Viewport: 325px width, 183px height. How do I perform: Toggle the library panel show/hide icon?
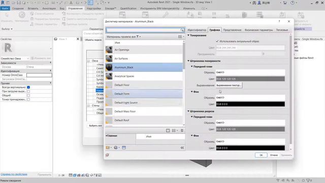tap(168, 131)
